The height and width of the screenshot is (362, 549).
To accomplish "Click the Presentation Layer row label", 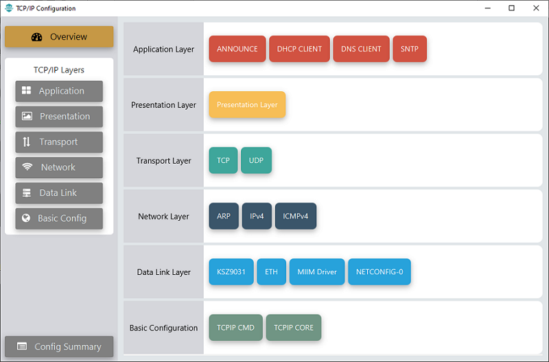I will pyautogui.click(x=163, y=105).
